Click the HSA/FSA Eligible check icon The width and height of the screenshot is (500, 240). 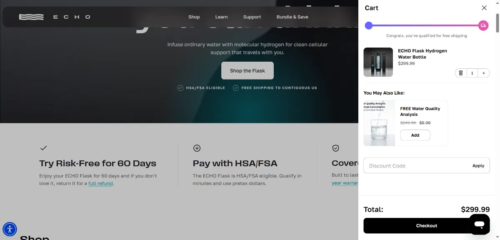pyautogui.click(x=180, y=88)
